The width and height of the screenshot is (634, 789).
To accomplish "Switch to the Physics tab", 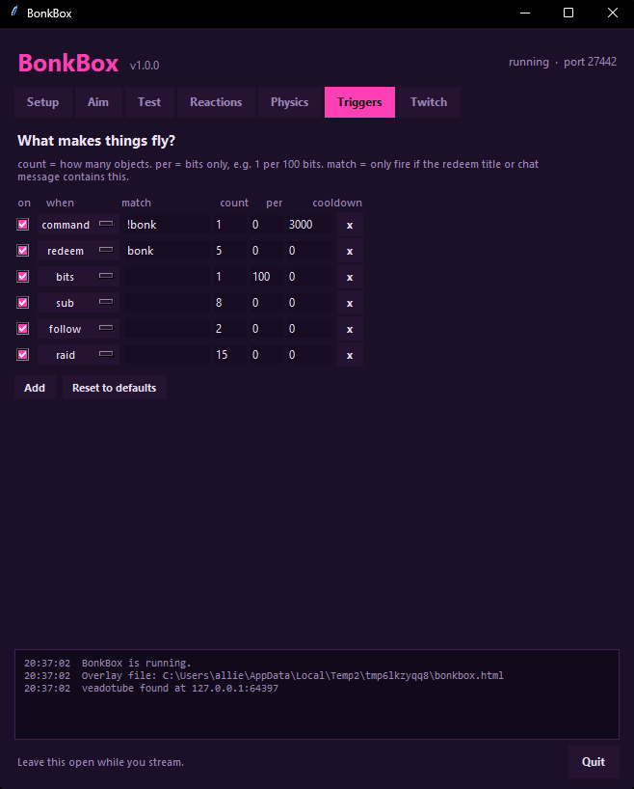I will tap(290, 102).
